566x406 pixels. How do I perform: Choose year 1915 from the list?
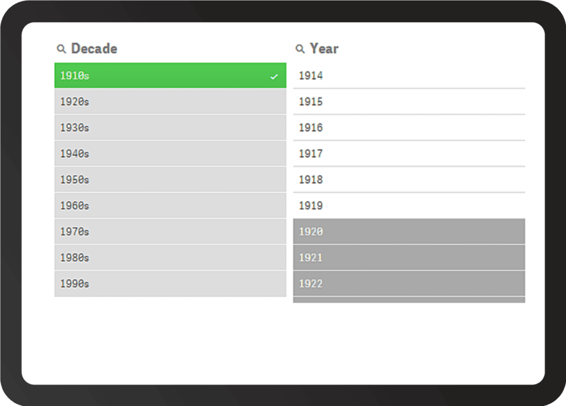pos(409,102)
